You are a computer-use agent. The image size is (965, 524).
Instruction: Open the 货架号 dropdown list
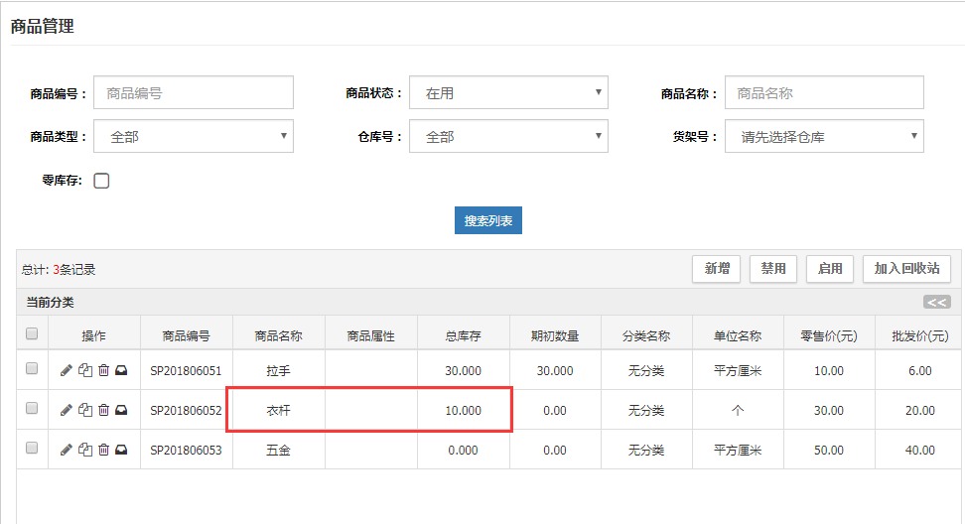(x=824, y=137)
